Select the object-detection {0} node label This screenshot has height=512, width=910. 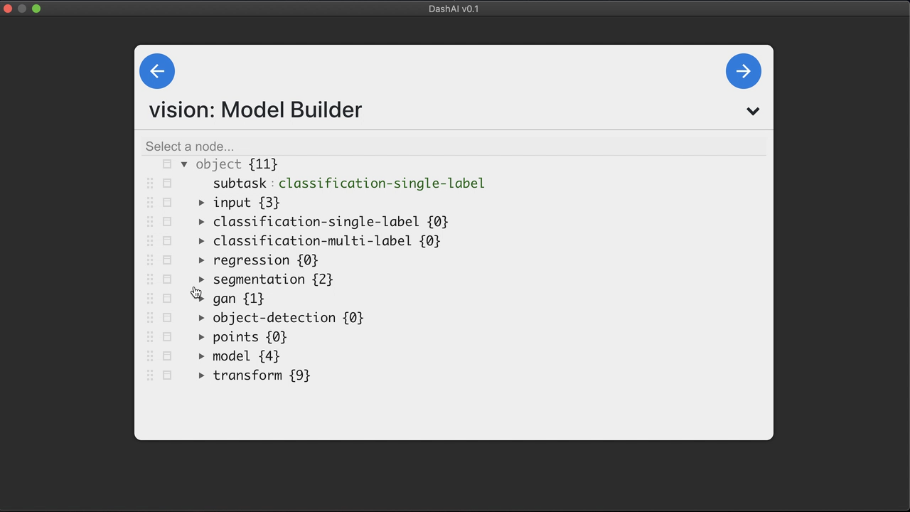click(x=288, y=318)
